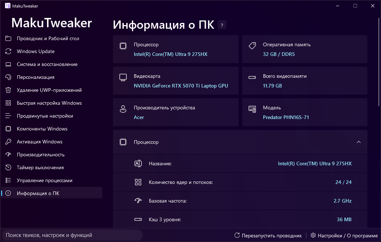Focus the Поиск твиков search field

(72, 235)
